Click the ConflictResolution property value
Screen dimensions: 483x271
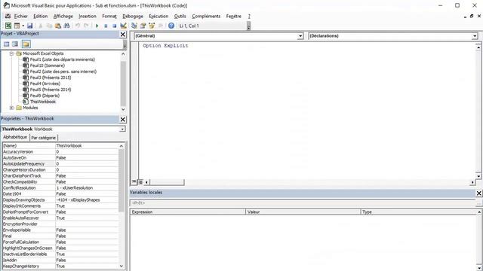tap(87, 187)
